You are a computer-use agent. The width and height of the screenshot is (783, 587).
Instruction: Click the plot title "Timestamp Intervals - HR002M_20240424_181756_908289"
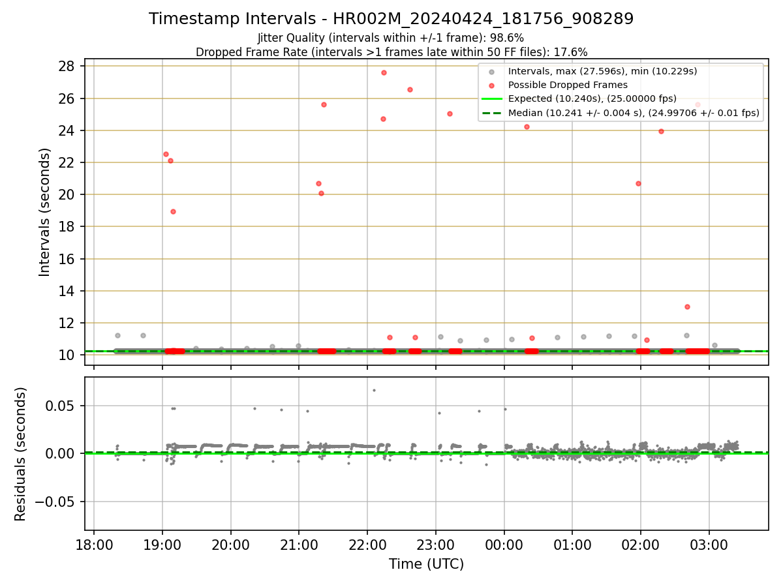point(391,19)
